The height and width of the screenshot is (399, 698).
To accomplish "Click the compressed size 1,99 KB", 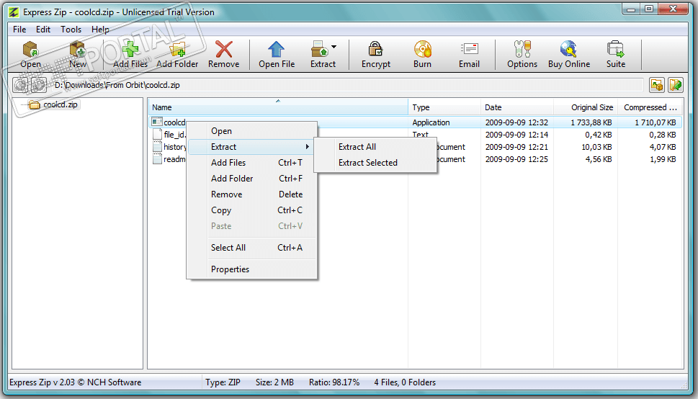I will tap(663, 159).
